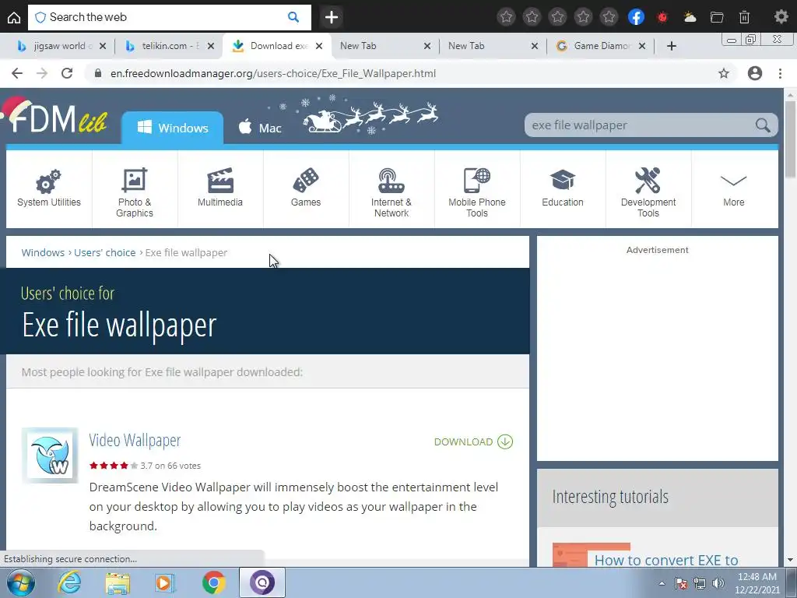This screenshot has height=598, width=797.
Task: Click the Windows breadcrumb link
Action: [43, 253]
